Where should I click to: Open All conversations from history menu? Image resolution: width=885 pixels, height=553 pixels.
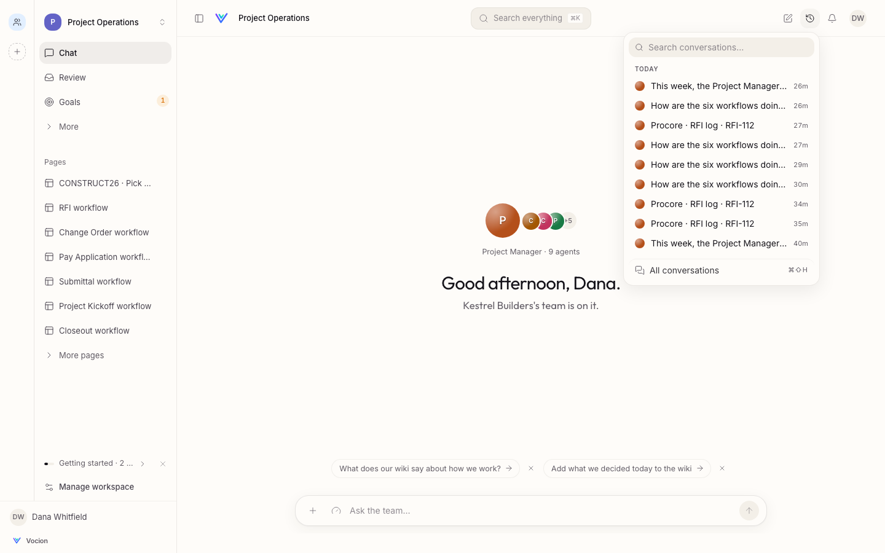pyautogui.click(x=722, y=270)
